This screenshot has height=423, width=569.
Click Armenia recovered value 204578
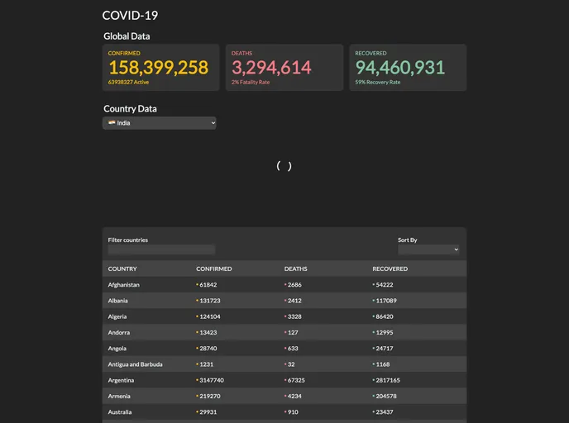(x=386, y=397)
